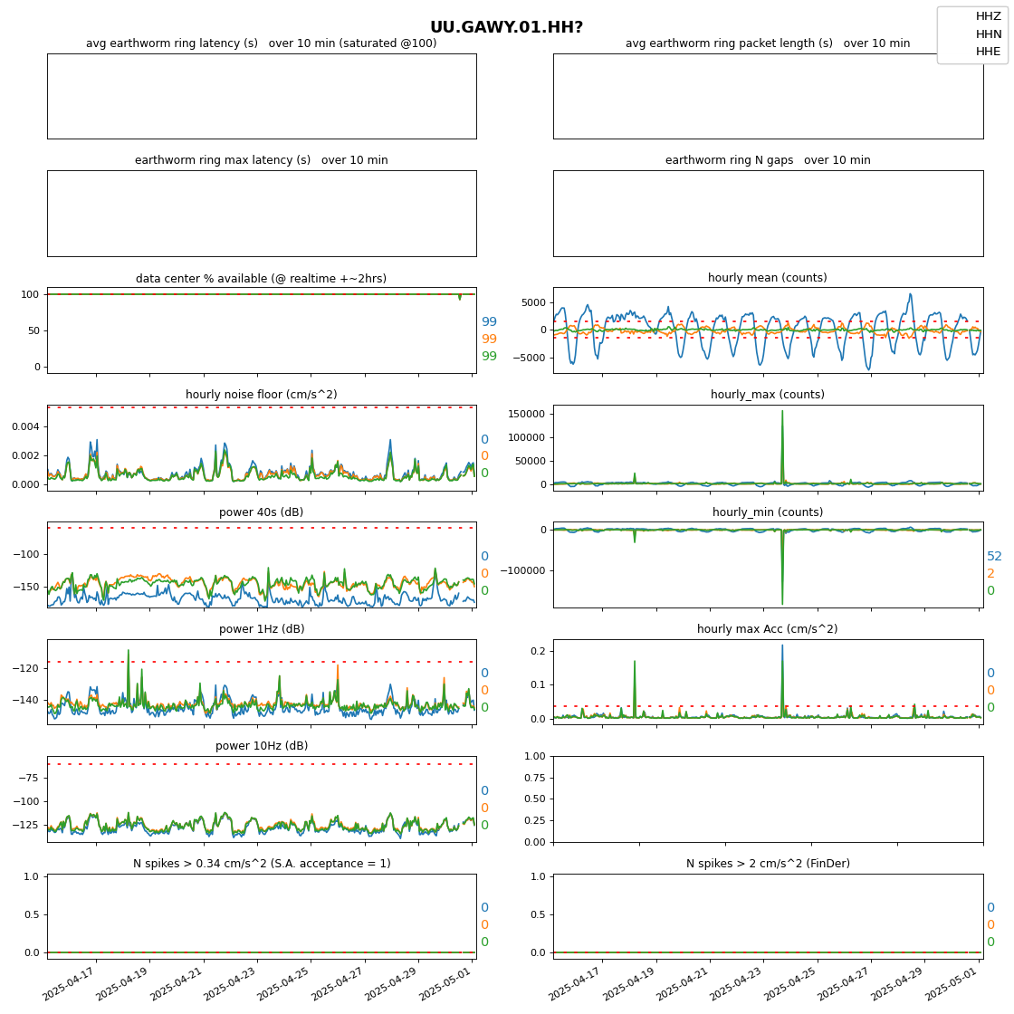Image resolution: width=1014 pixels, height=1014 pixels.
Task: Click the 5000 tick label on hourly mean axis
Action: tap(533, 303)
